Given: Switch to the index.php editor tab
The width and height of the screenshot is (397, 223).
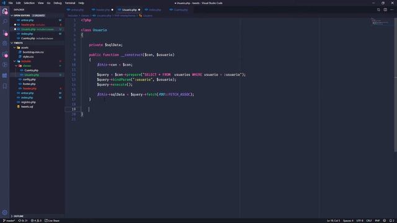Looking at the screenshot, I should coord(154,10).
